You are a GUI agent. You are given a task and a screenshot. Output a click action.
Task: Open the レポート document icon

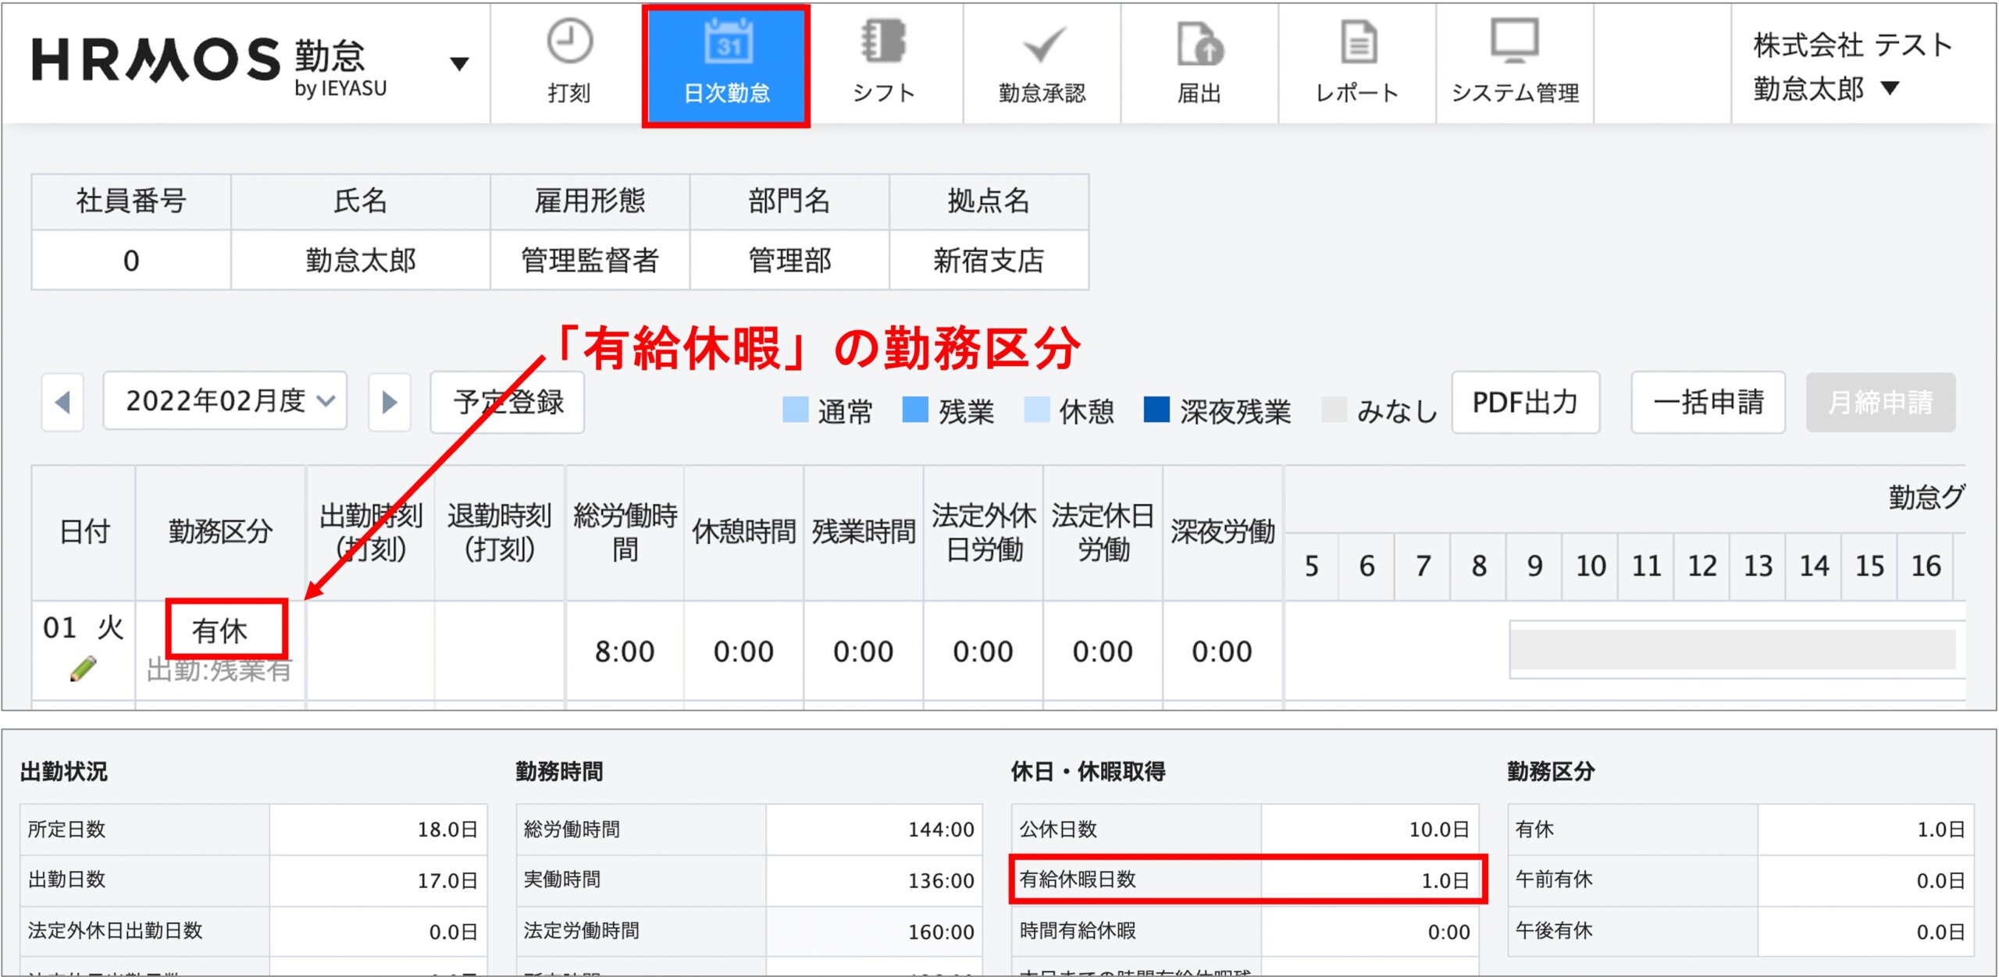(1358, 42)
